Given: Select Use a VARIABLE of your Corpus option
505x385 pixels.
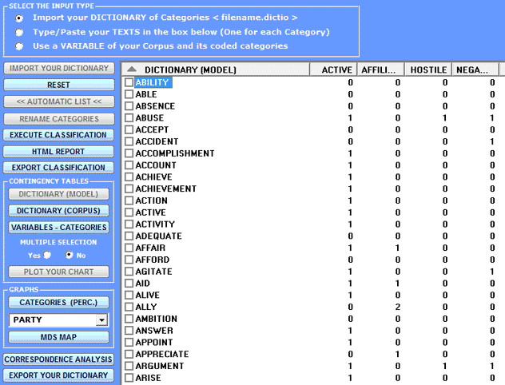Looking at the screenshot, I should point(19,46).
